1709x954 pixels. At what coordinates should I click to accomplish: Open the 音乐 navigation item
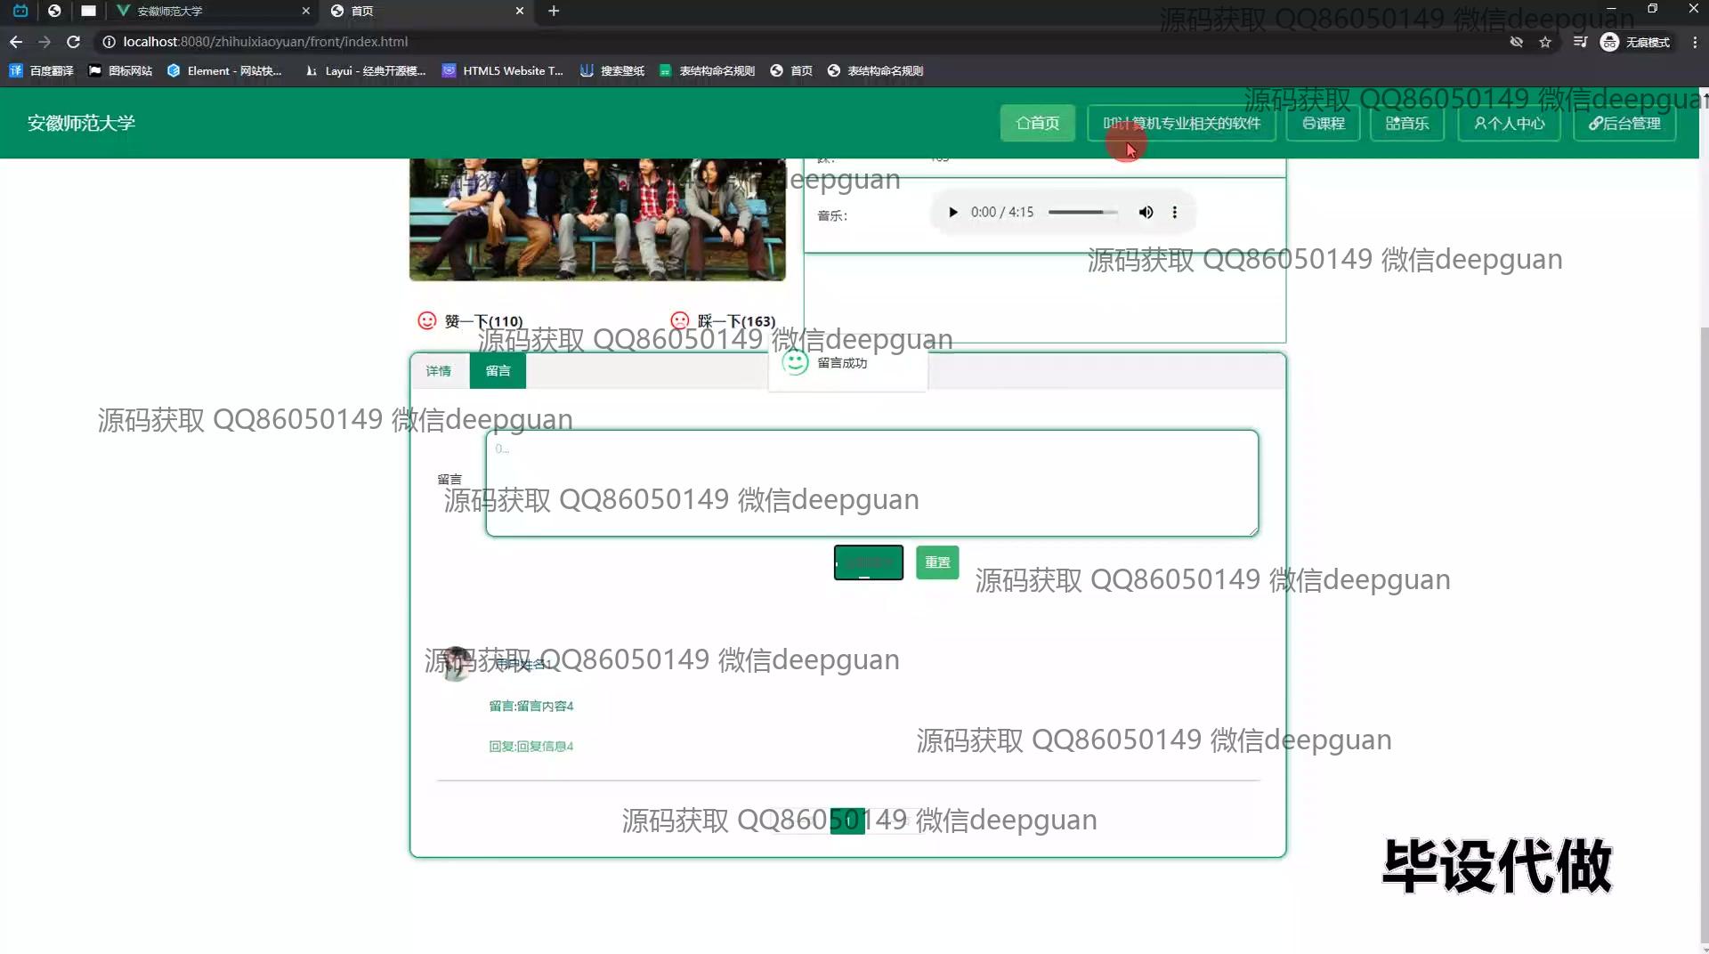(1407, 124)
